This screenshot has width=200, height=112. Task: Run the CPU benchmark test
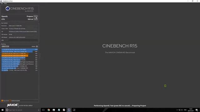coord(36,19)
